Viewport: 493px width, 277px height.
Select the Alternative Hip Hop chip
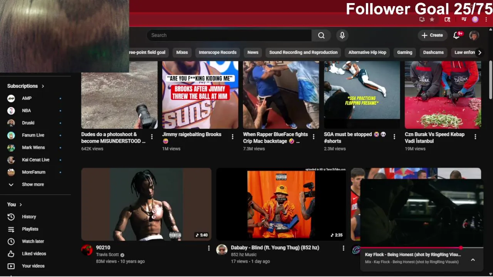[x=367, y=52]
